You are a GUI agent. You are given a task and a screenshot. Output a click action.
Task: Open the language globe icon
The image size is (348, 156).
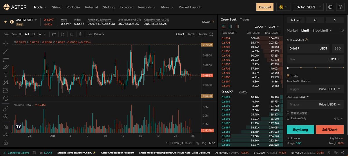tap(330, 7)
